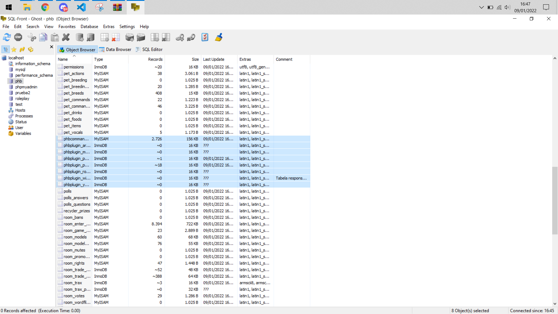The width and height of the screenshot is (558, 314).
Task: Select the room_models table row
Action: pos(75,237)
